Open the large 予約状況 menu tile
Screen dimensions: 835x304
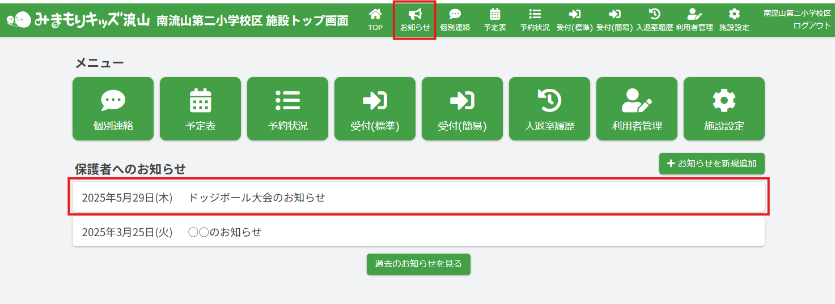(287, 109)
